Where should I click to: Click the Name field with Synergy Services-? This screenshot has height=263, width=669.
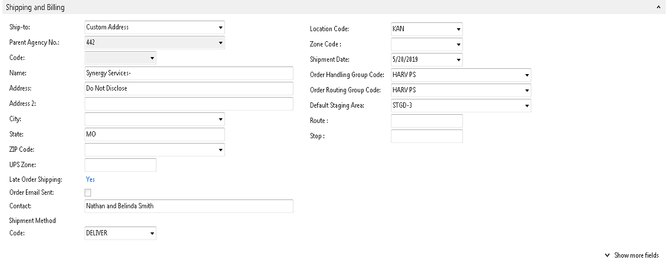(189, 73)
